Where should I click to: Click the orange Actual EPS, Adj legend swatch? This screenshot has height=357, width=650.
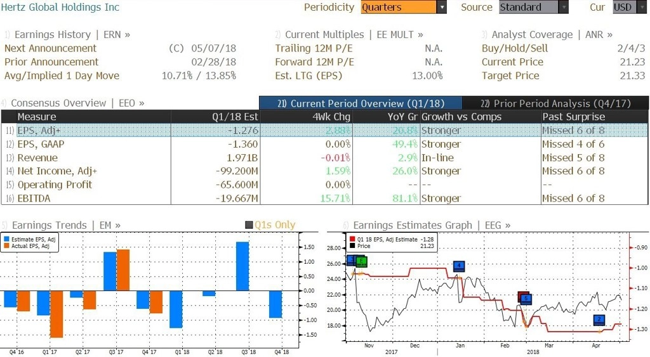pos(6,246)
